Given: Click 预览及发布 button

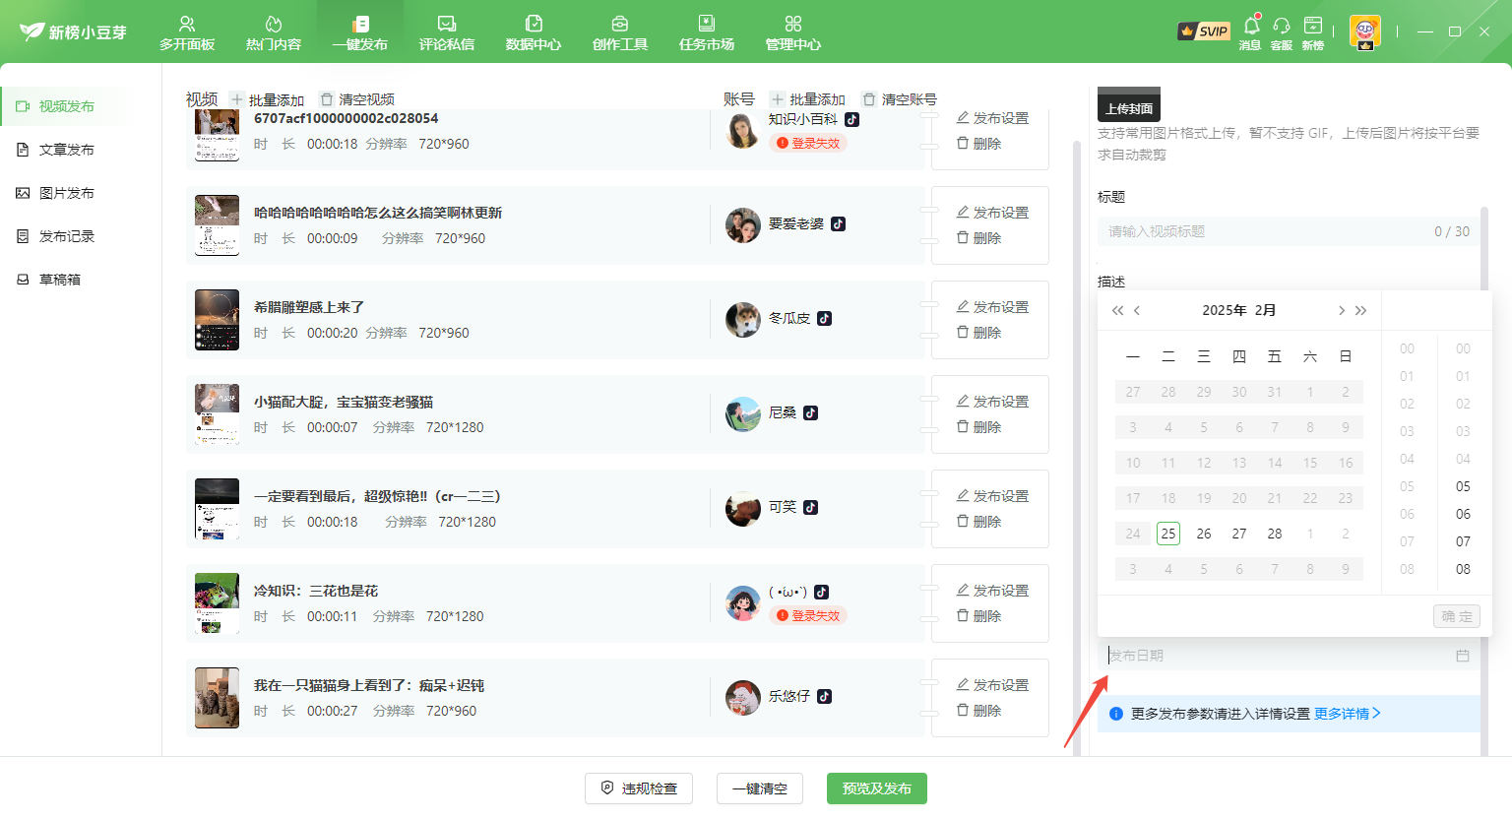Looking at the screenshot, I should coord(877,788).
